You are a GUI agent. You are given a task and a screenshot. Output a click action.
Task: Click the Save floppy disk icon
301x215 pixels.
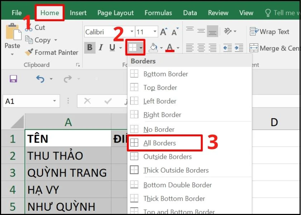[x=13, y=79]
